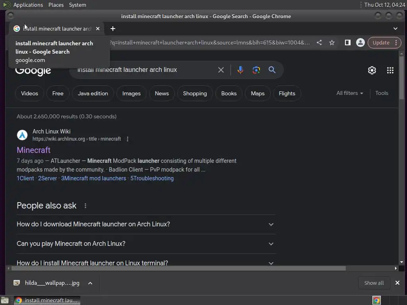Clear the search query with X
The image size is (407, 305).
tap(221, 70)
